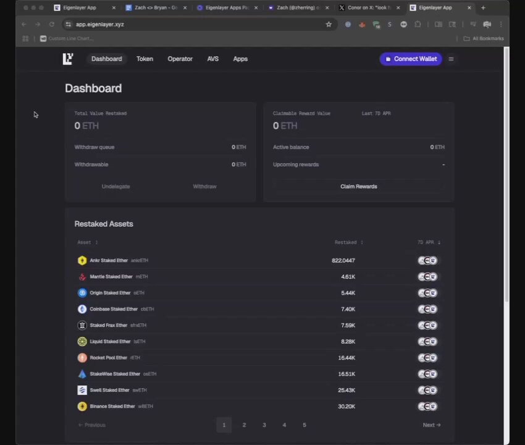Close the Zach <> Bryan browser tab

coord(185,7)
